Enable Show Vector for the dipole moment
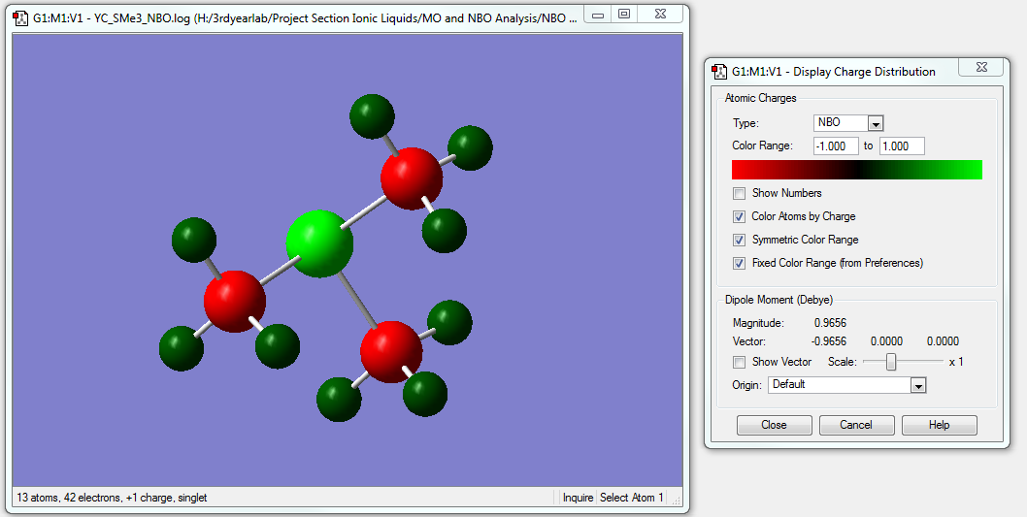This screenshot has width=1027, height=517. [x=740, y=362]
